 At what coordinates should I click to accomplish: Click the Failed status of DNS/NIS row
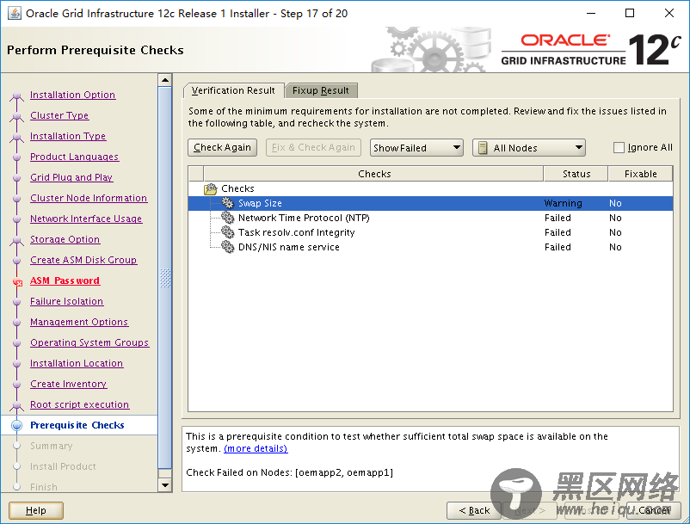pos(558,247)
